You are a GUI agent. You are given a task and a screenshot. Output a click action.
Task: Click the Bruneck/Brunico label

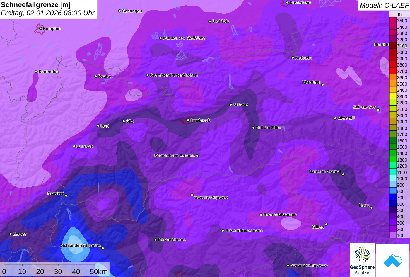[280, 215]
